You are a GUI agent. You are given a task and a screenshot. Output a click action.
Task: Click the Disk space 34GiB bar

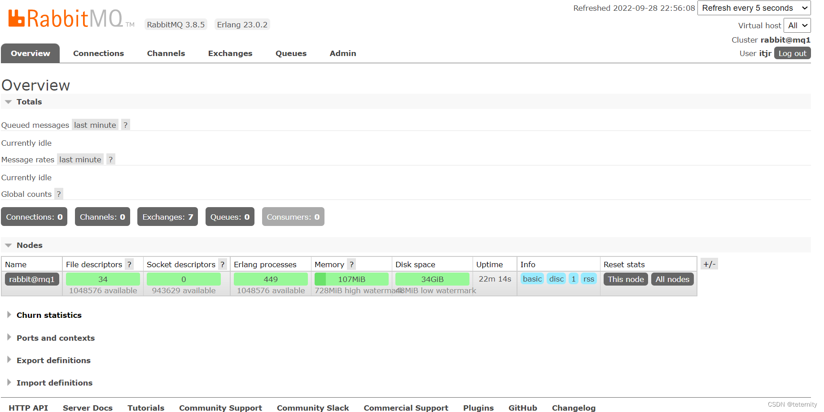click(x=432, y=279)
